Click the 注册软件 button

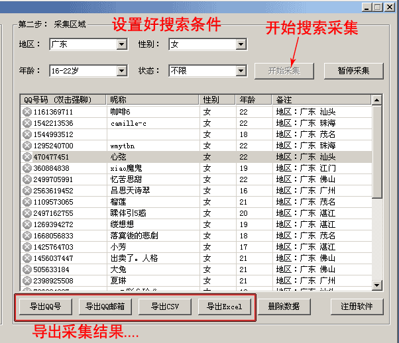(357, 307)
